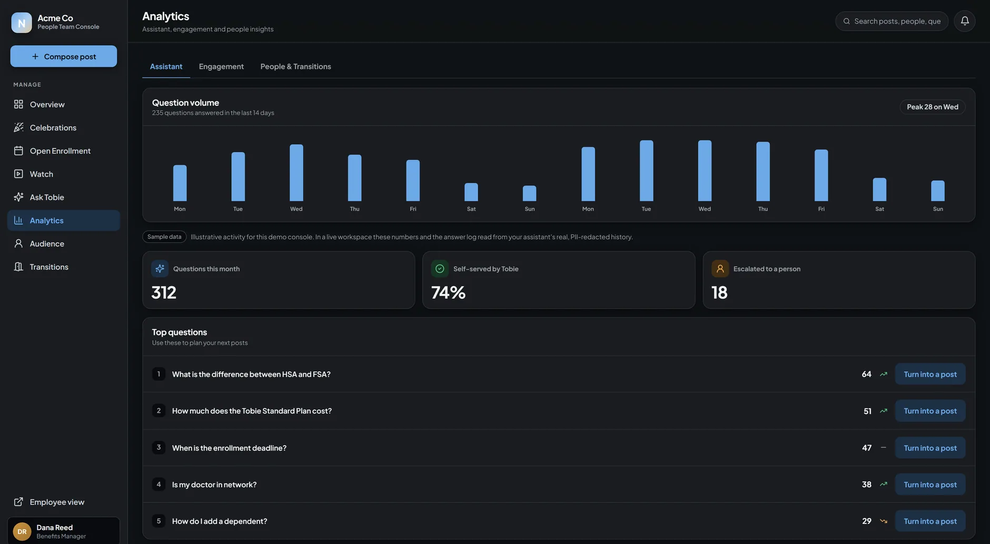
Task: Click downward trend icon for add a dependent
Action: coord(884,521)
